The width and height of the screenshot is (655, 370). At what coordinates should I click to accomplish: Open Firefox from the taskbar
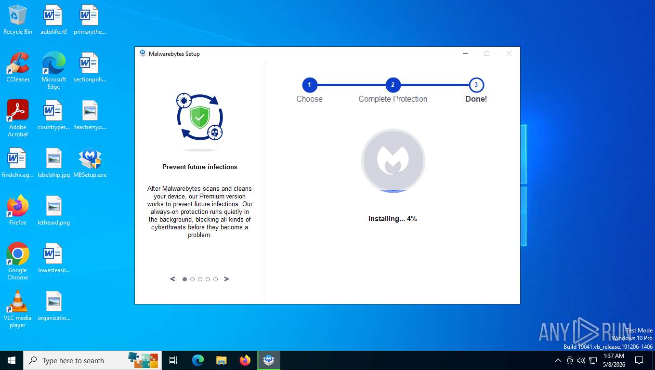[x=245, y=360]
